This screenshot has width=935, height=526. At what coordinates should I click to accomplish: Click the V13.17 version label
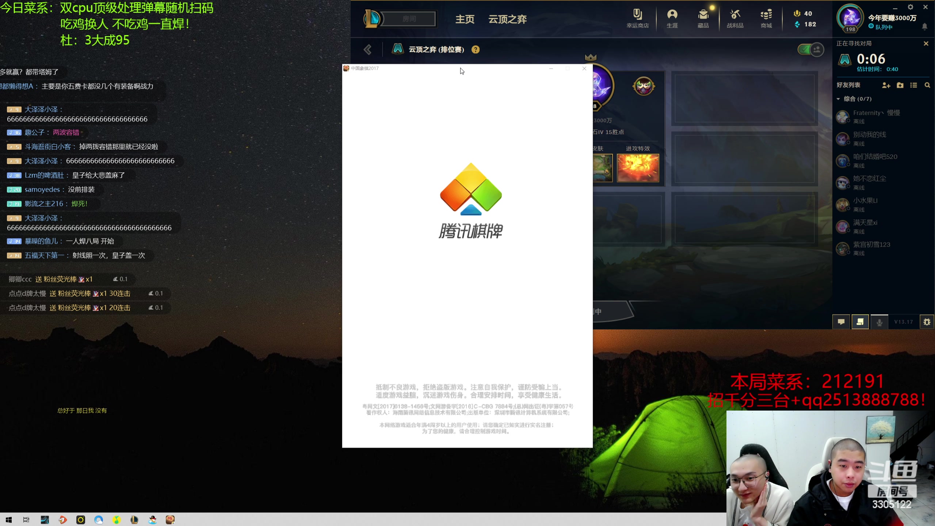coord(904,322)
